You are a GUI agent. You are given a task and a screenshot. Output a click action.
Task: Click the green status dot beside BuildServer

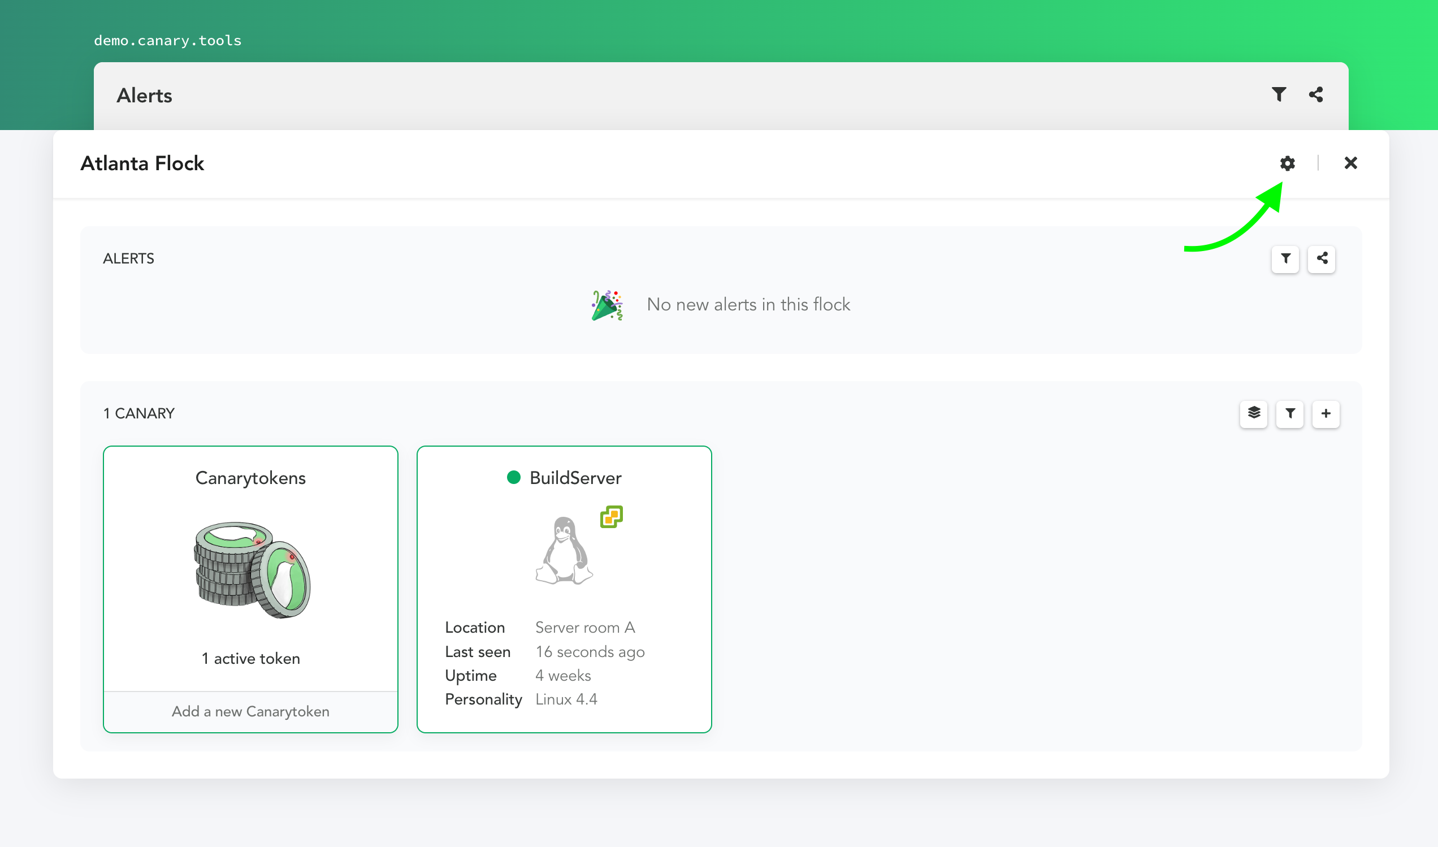click(514, 477)
